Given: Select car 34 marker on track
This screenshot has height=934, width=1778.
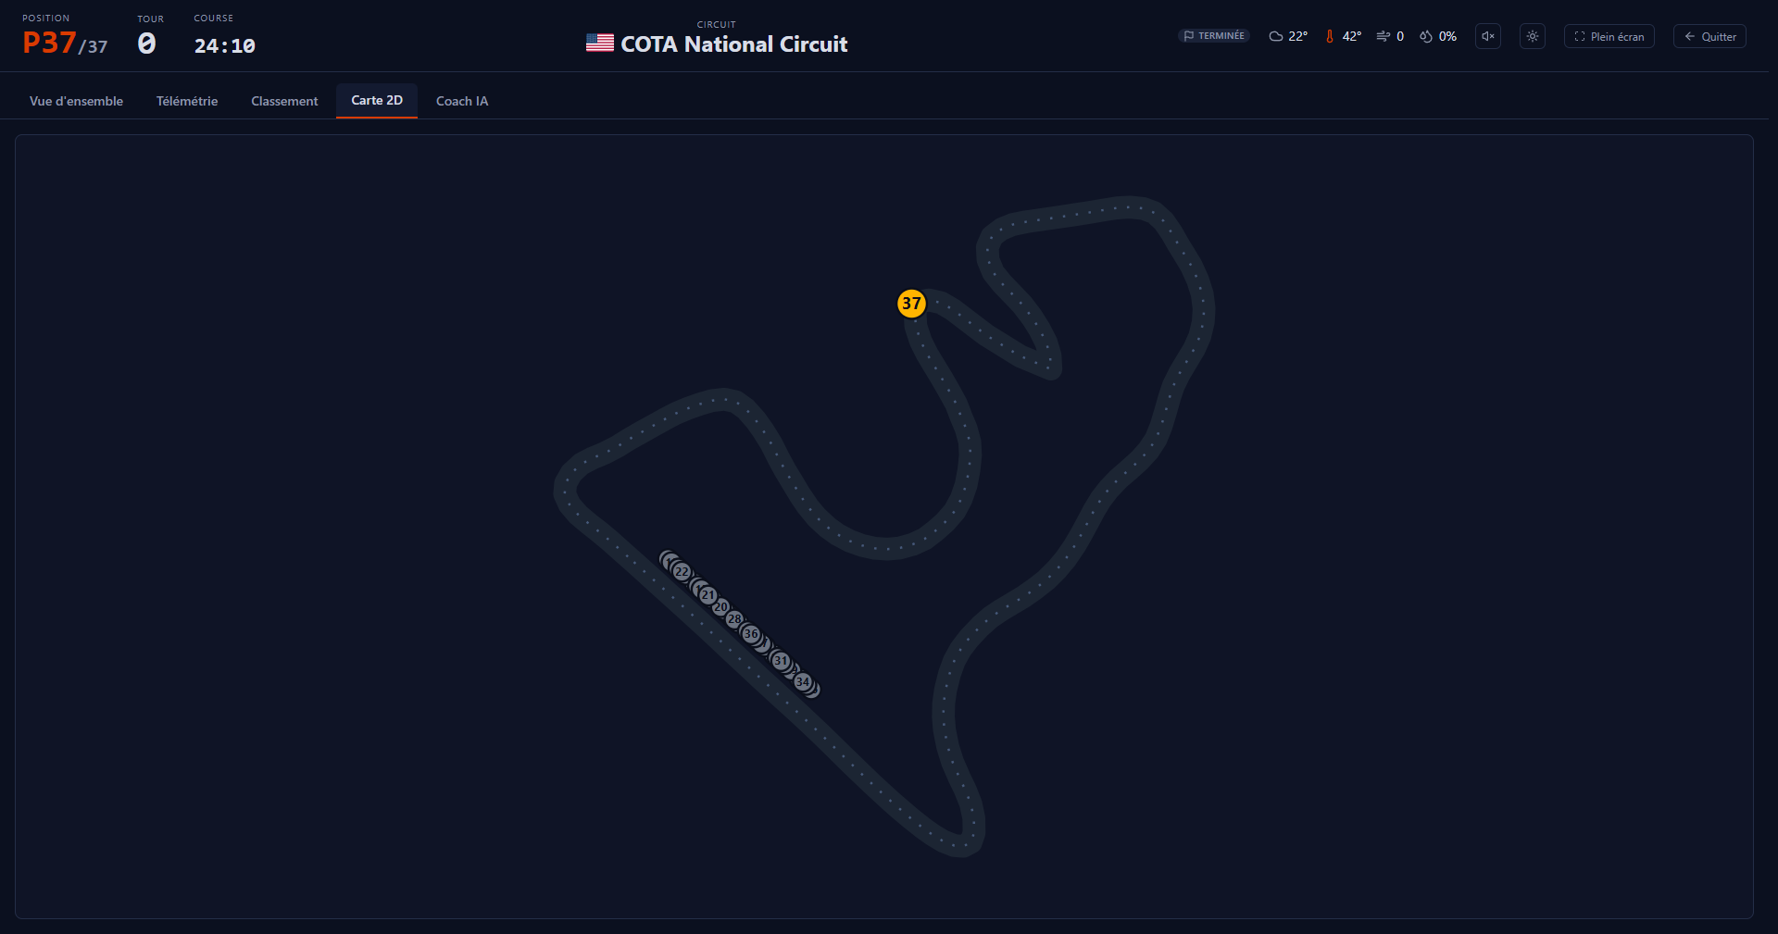Looking at the screenshot, I should 803,682.
